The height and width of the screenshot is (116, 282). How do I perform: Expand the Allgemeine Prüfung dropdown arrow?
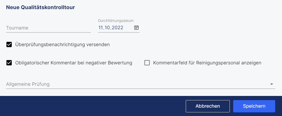tap(272, 84)
